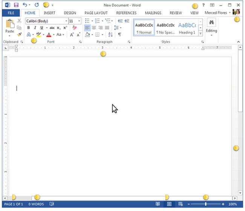Open the Calibri (Body) font dropdown
245x211 pixels.
pyautogui.click(x=66, y=21)
